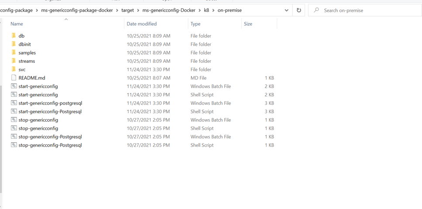Expand the chevron after k8 in the path

213,10
